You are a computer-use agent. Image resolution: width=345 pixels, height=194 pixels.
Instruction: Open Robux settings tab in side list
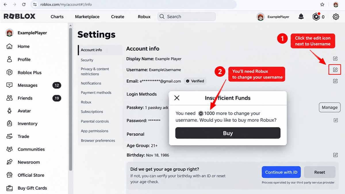pyautogui.click(x=86, y=102)
